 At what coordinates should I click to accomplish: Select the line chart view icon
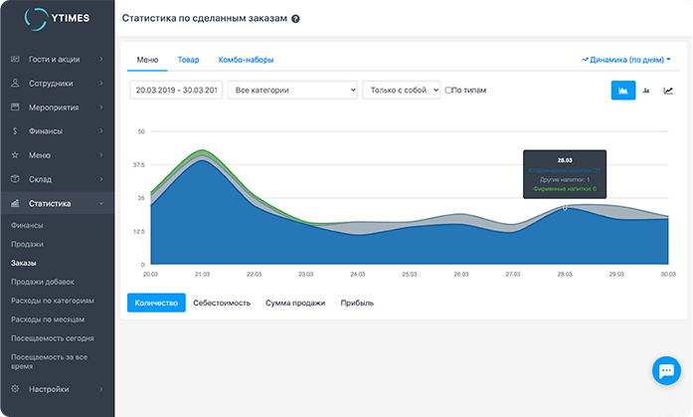[668, 91]
